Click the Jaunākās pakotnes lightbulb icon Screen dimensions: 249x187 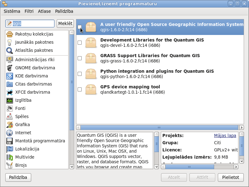pyautogui.click(x=10, y=42)
